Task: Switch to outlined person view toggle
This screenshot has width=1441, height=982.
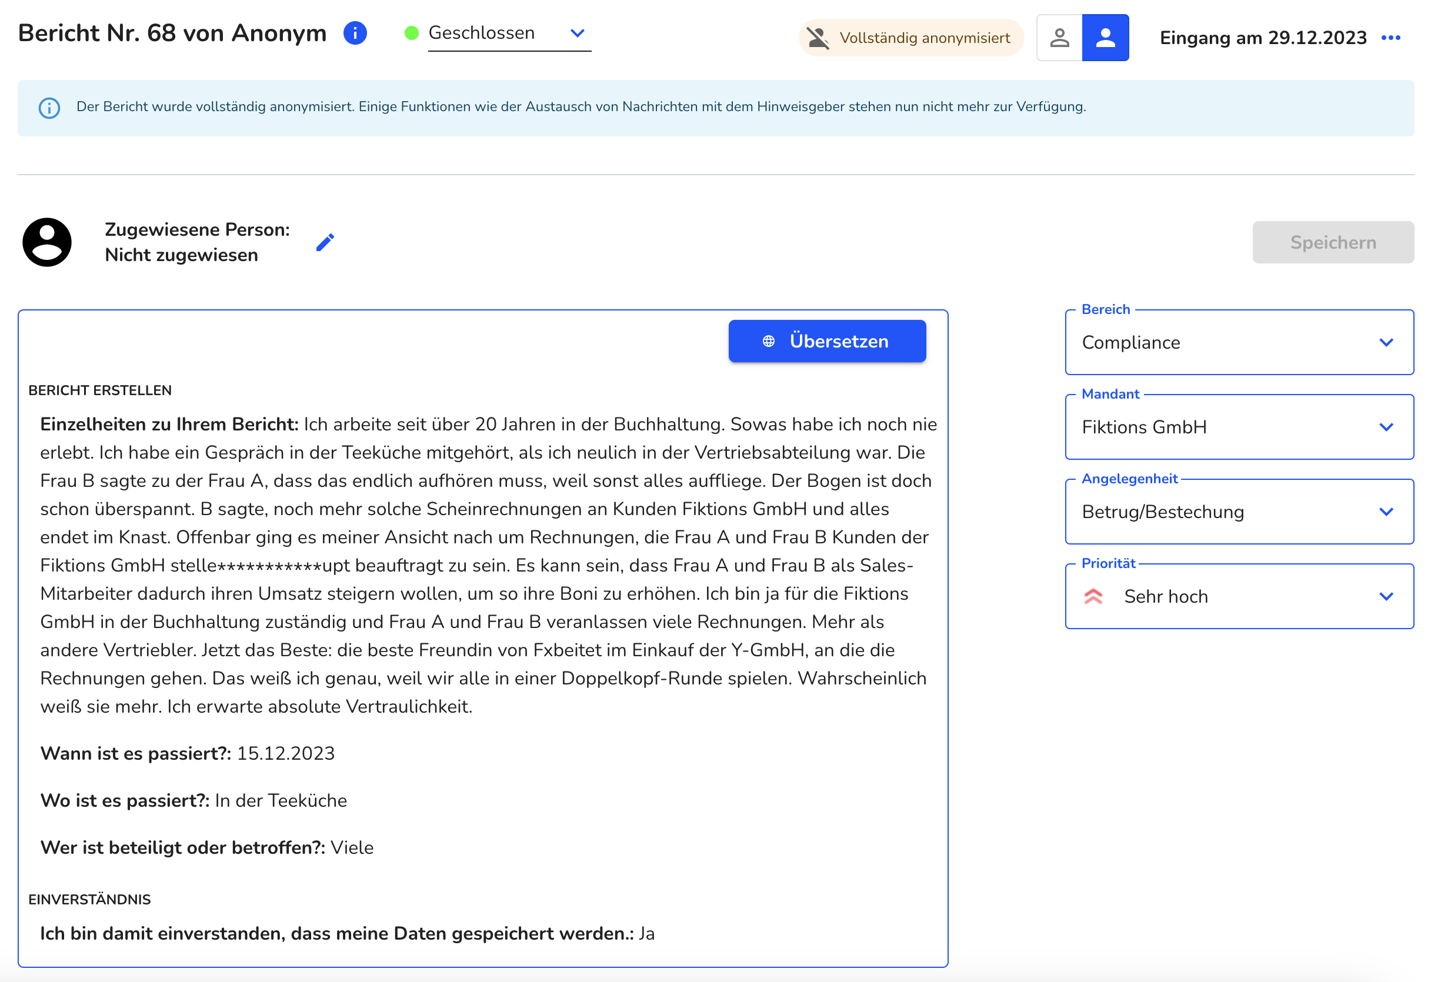Action: point(1059,38)
